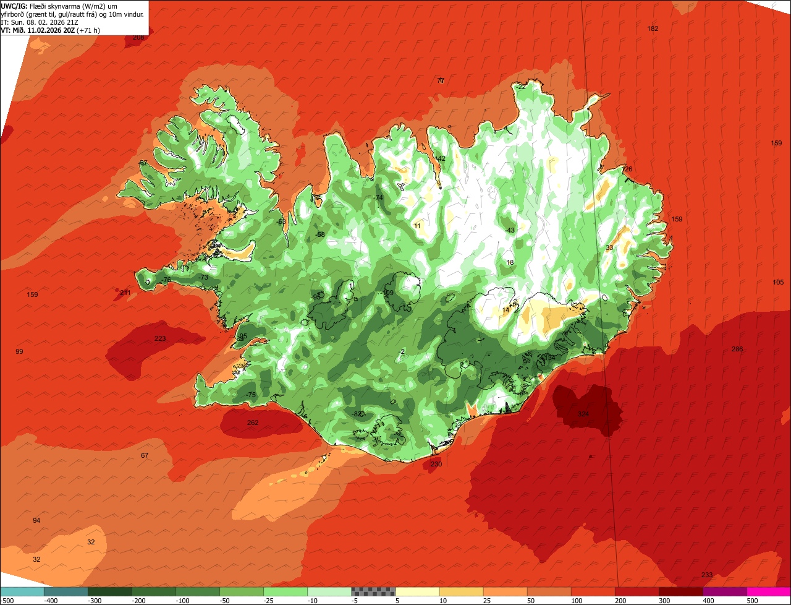This screenshot has height=605, width=791.
Task: Click the map value -82 in southern Iceland
Action: point(357,414)
